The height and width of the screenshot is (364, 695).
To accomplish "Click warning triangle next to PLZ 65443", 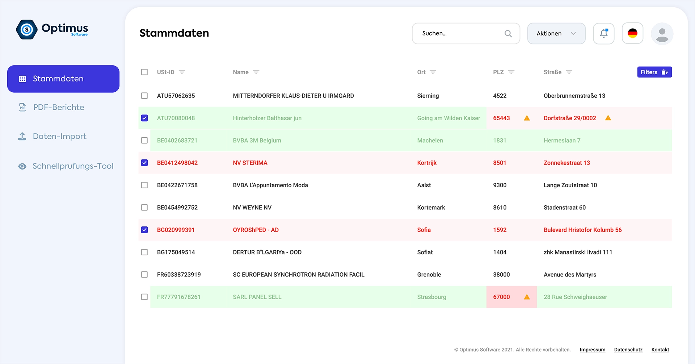I will tap(527, 118).
